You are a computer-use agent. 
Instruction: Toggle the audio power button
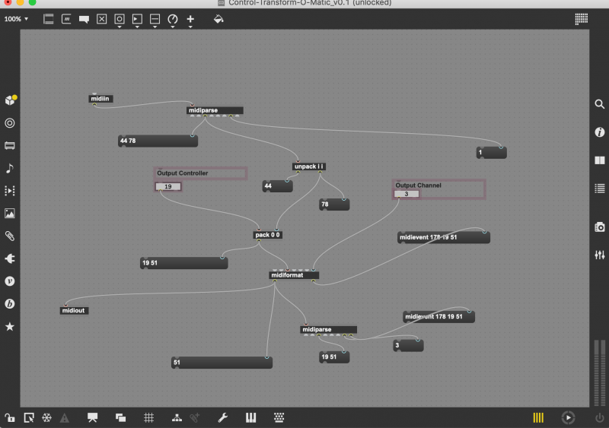[599, 417]
